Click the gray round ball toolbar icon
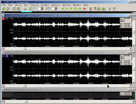 point(25,9)
